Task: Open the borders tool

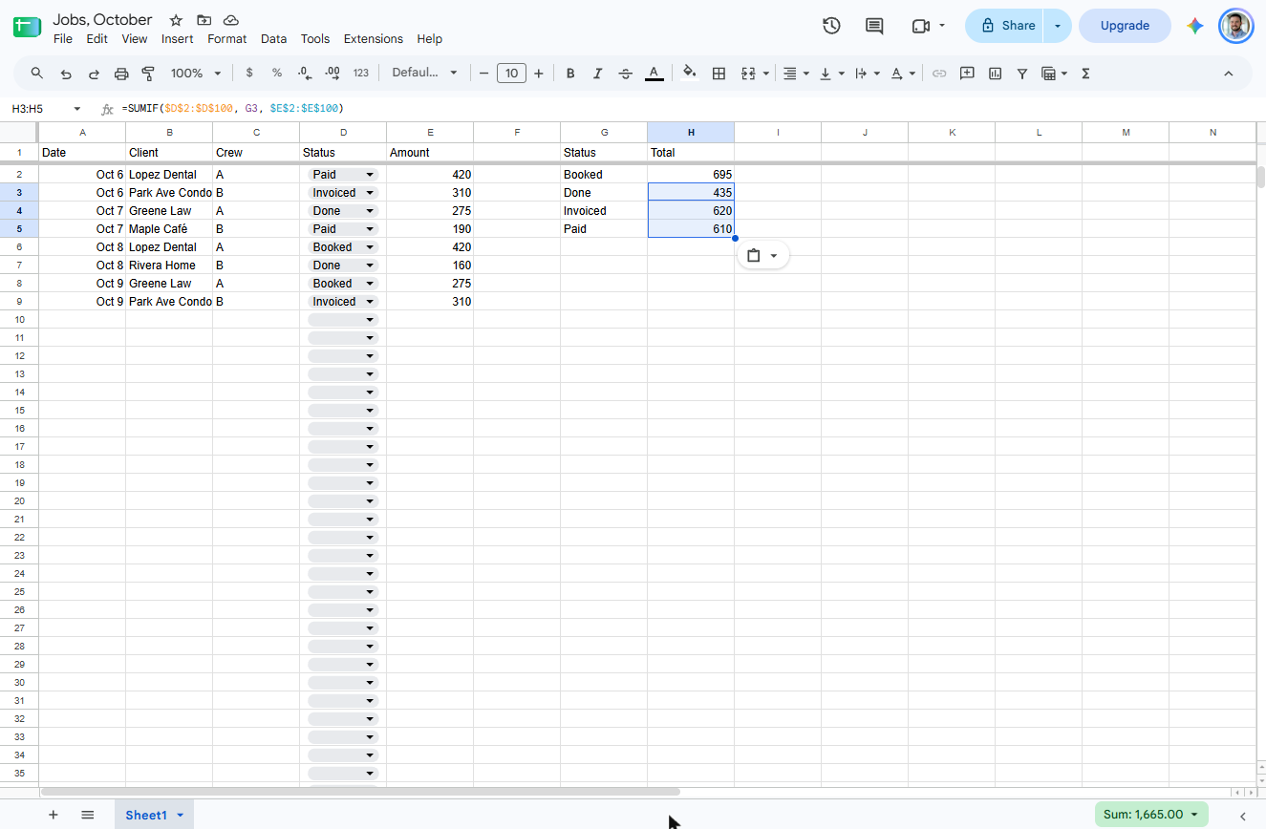Action: 719,74
